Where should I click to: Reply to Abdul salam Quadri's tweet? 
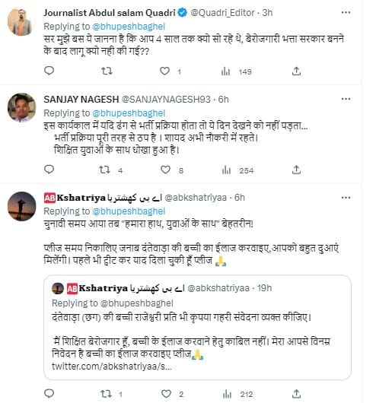(49, 71)
